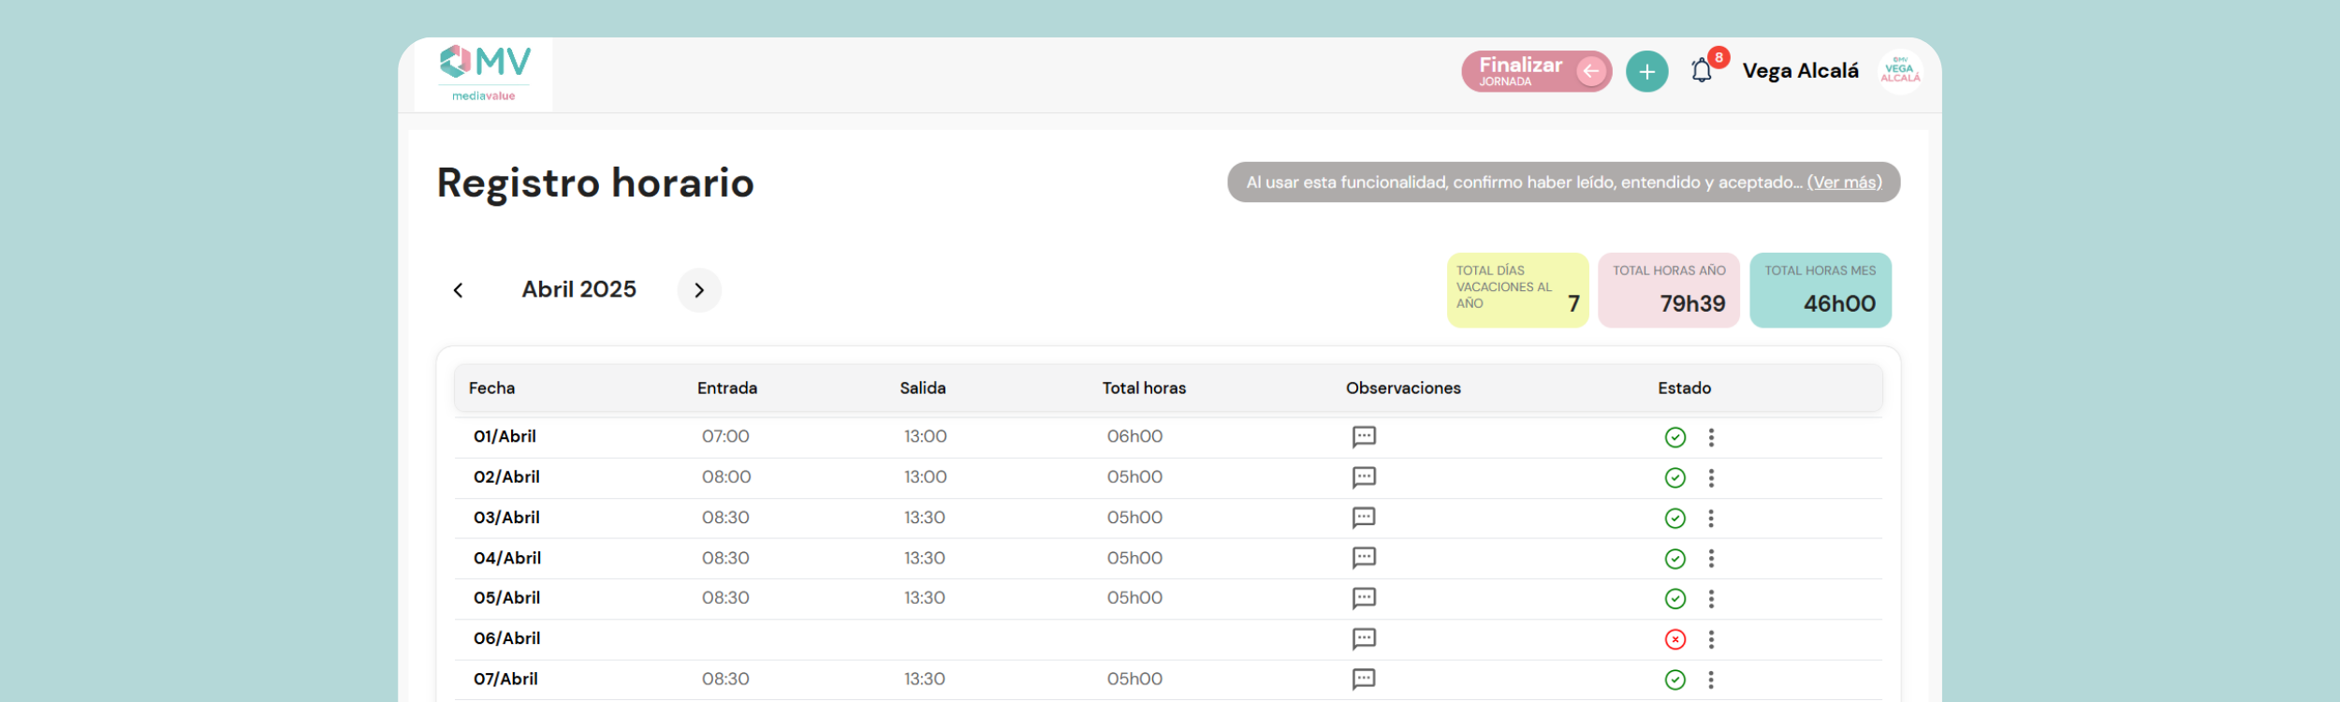Click the MV mediavalue logo
Viewport: 2340px width, 702px height.
(484, 74)
